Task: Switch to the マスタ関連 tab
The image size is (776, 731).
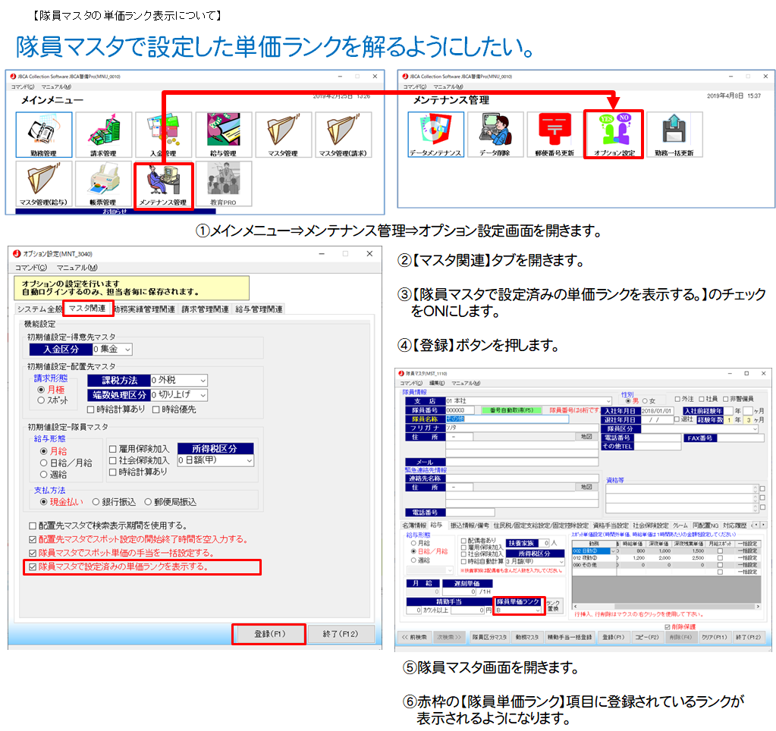Action: pyautogui.click(x=86, y=309)
